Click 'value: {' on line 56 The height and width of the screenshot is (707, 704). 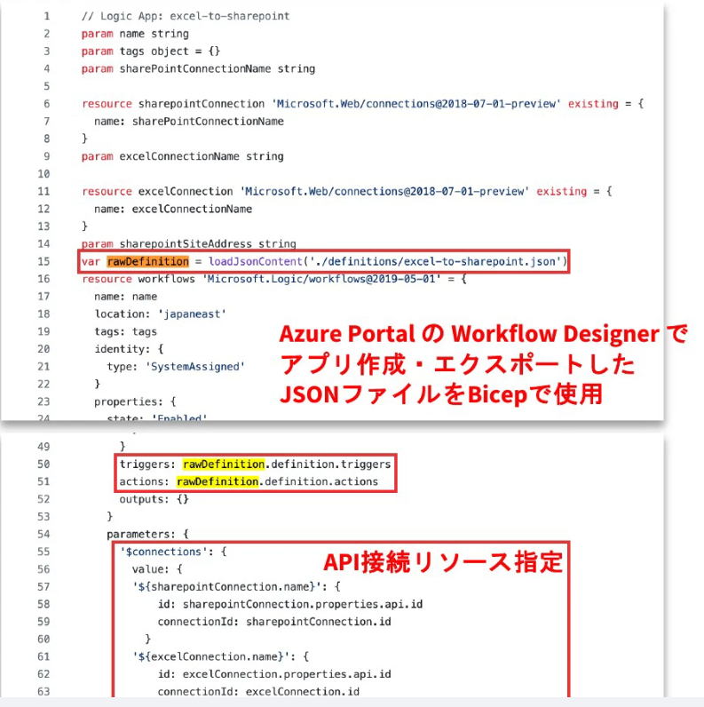[x=157, y=569]
